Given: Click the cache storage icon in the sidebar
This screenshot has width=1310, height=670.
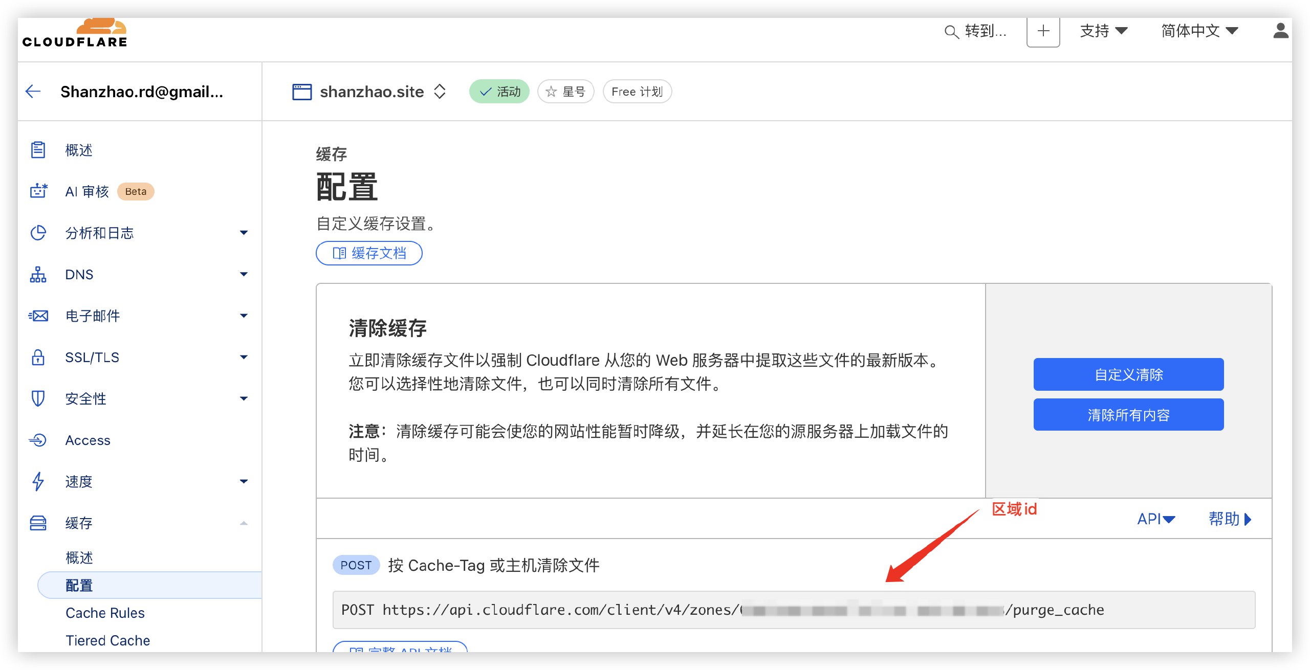Looking at the screenshot, I should click(x=38, y=523).
